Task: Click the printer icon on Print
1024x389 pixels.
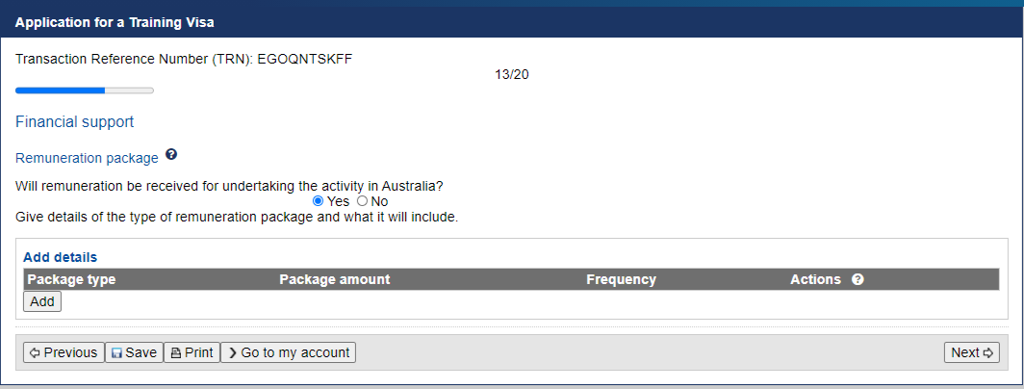Action: pyautogui.click(x=176, y=353)
